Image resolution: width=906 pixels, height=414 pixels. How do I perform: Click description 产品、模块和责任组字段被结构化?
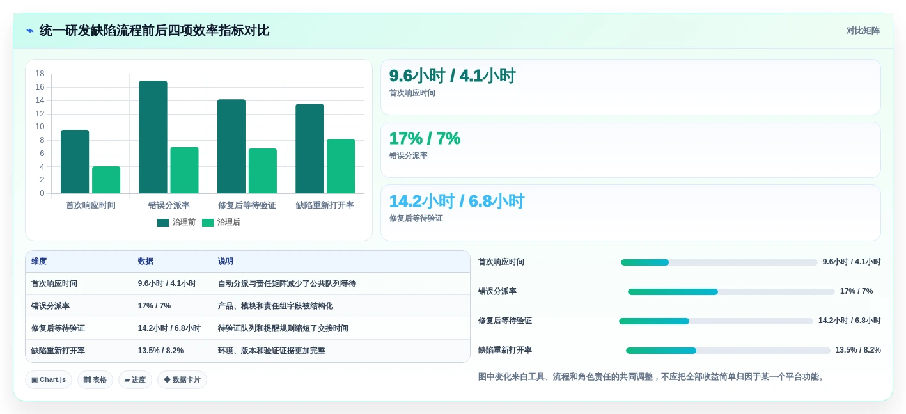point(276,306)
